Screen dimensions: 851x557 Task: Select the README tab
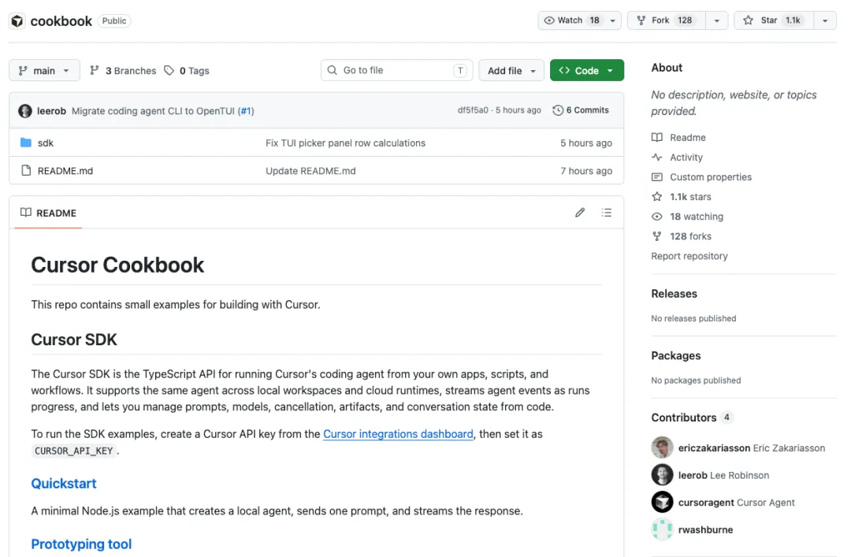pyautogui.click(x=48, y=213)
